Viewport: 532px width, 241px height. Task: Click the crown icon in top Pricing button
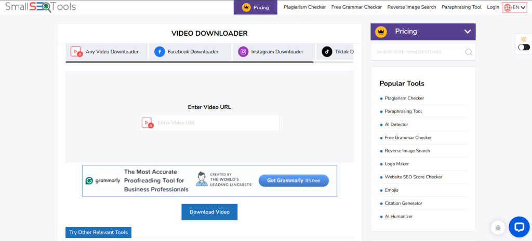[x=246, y=7]
